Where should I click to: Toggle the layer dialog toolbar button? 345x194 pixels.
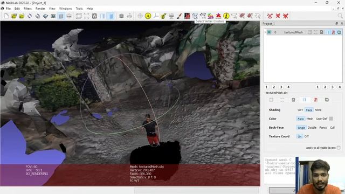click(x=61, y=16)
